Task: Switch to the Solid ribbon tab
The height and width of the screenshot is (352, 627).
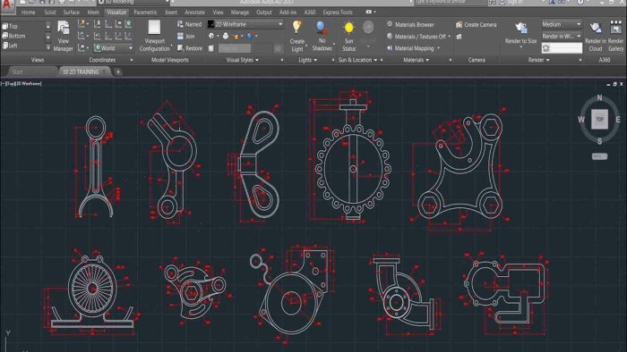Action: [x=50, y=13]
